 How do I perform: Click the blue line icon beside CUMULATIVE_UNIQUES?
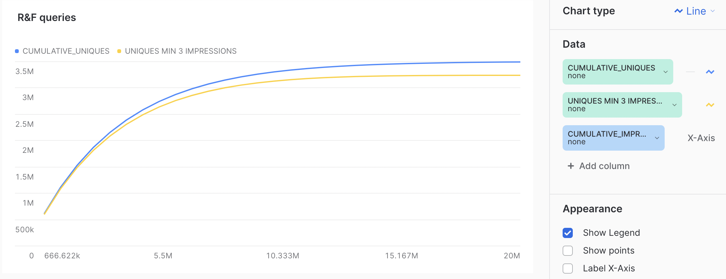[x=710, y=72]
